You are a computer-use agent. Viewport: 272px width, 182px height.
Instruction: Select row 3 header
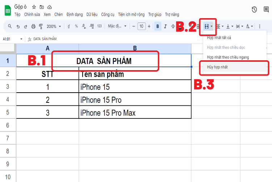point(8,86)
